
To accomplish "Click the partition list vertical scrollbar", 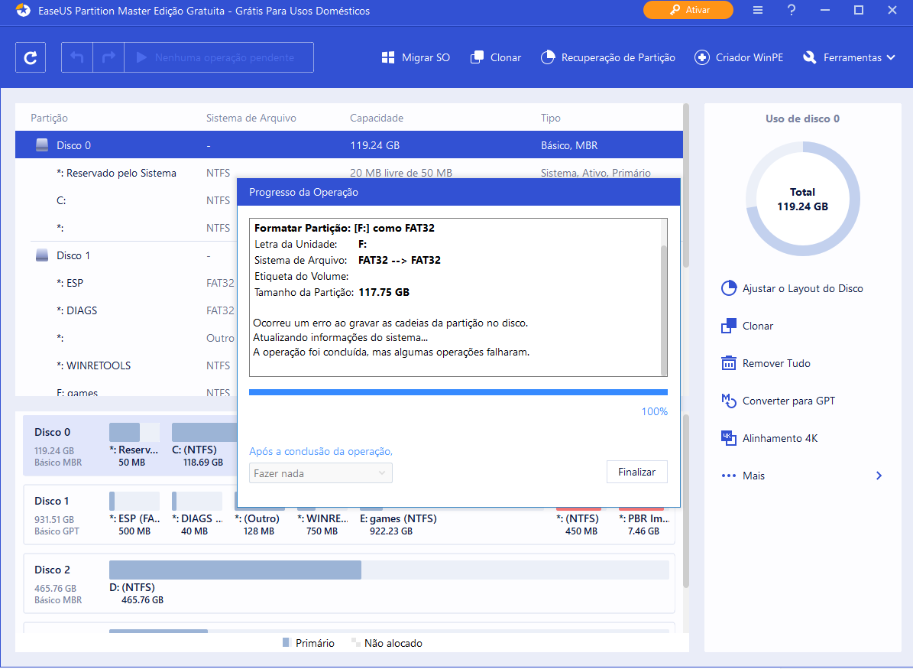I will [x=686, y=187].
